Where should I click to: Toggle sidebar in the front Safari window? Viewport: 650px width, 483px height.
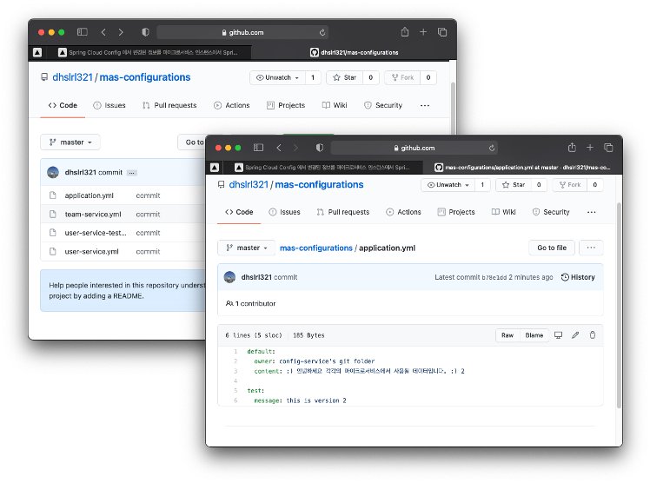pyautogui.click(x=259, y=148)
